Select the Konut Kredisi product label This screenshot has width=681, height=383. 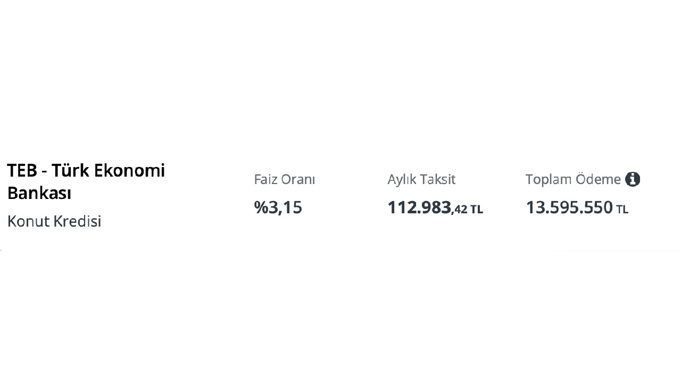coord(54,221)
